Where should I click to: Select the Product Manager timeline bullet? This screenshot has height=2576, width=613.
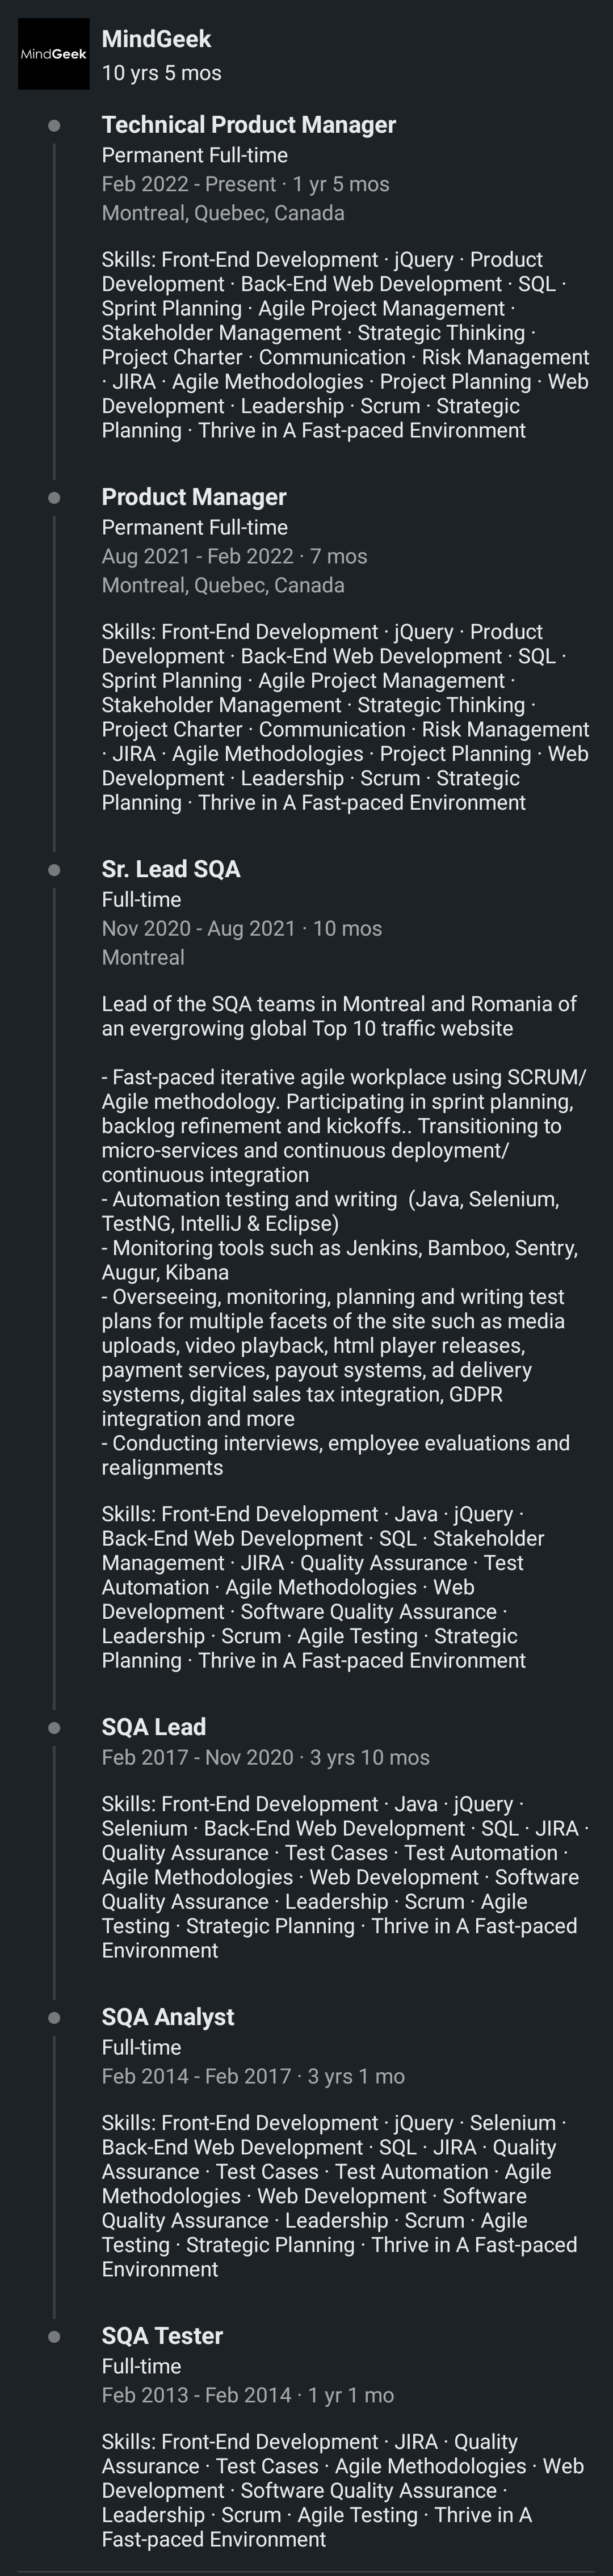(54, 497)
